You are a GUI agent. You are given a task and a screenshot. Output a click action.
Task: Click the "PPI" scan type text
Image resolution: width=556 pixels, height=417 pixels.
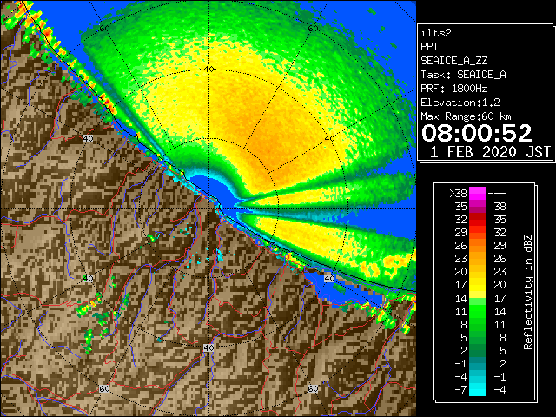[429, 47]
